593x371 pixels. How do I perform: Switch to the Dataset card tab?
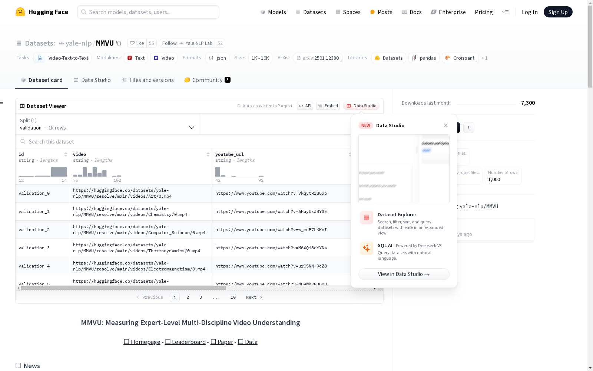tap(42, 80)
